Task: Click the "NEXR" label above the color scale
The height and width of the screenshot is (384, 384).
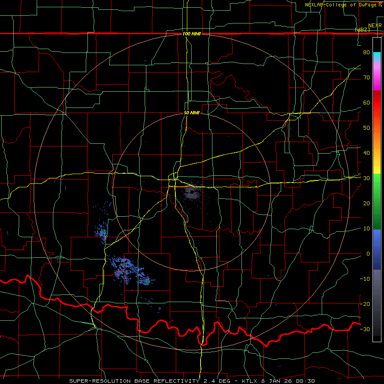Action: (x=375, y=26)
